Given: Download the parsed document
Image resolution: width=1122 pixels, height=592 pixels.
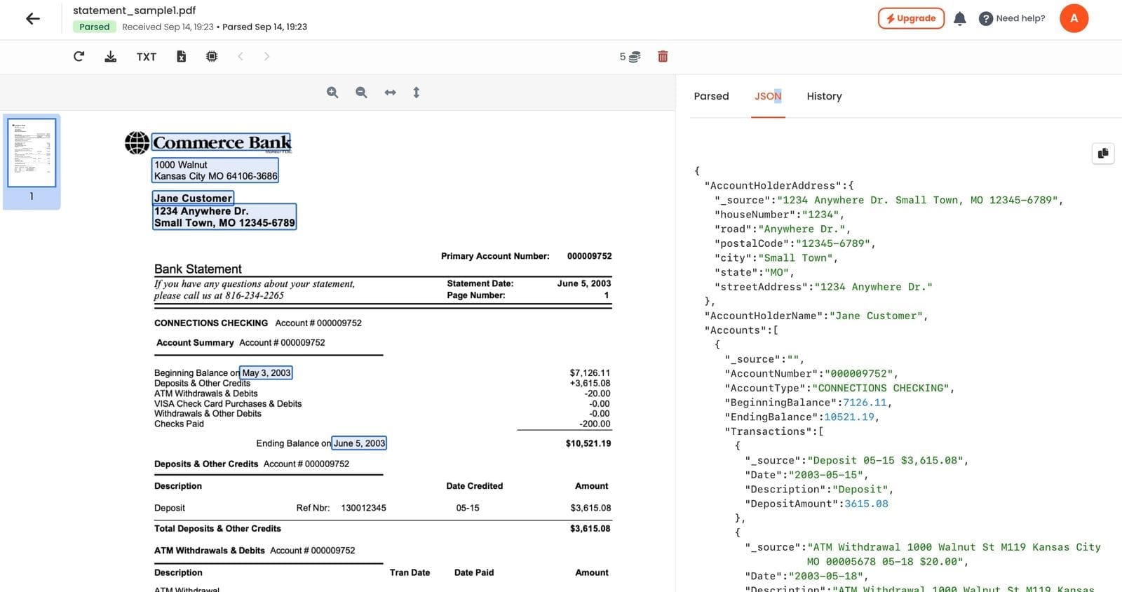Looking at the screenshot, I should (x=111, y=57).
